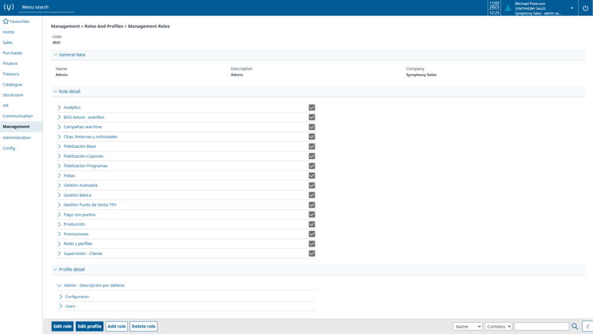Expand the Promociones tree row
The height and width of the screenshot is (335, 593).
pos(59,234)
